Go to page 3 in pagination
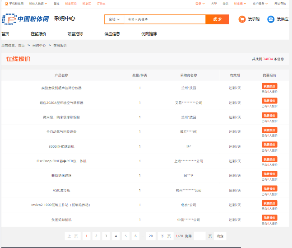292x248 pixels. [106, 236]
